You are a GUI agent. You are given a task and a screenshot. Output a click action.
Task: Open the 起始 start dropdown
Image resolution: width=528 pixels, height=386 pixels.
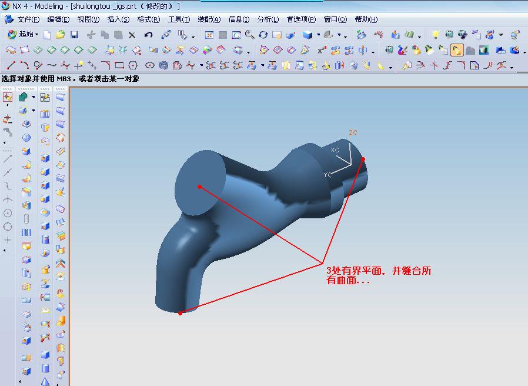click(23, 34)
